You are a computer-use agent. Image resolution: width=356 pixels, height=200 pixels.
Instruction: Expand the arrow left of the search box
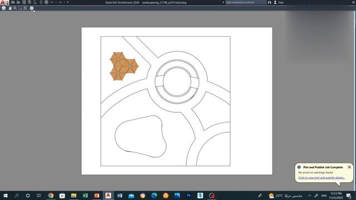tap(224, 2)
